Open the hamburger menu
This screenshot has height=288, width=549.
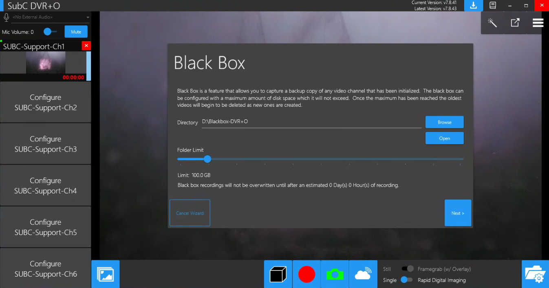click(538, 23)
